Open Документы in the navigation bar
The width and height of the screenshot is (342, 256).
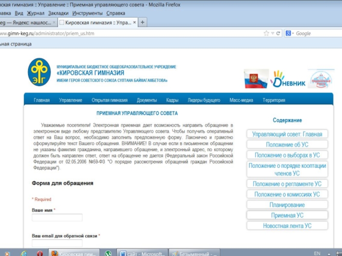[x=147, y=100]
